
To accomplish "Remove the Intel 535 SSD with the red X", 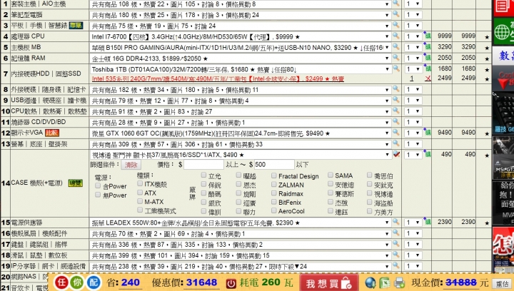I will point(428,78).
